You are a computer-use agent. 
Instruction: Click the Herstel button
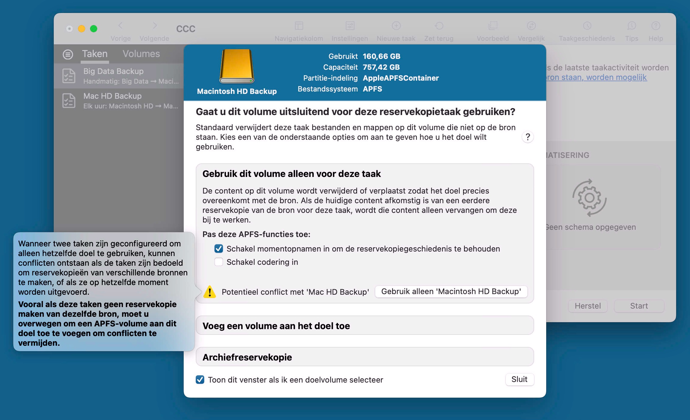[588, 306]
